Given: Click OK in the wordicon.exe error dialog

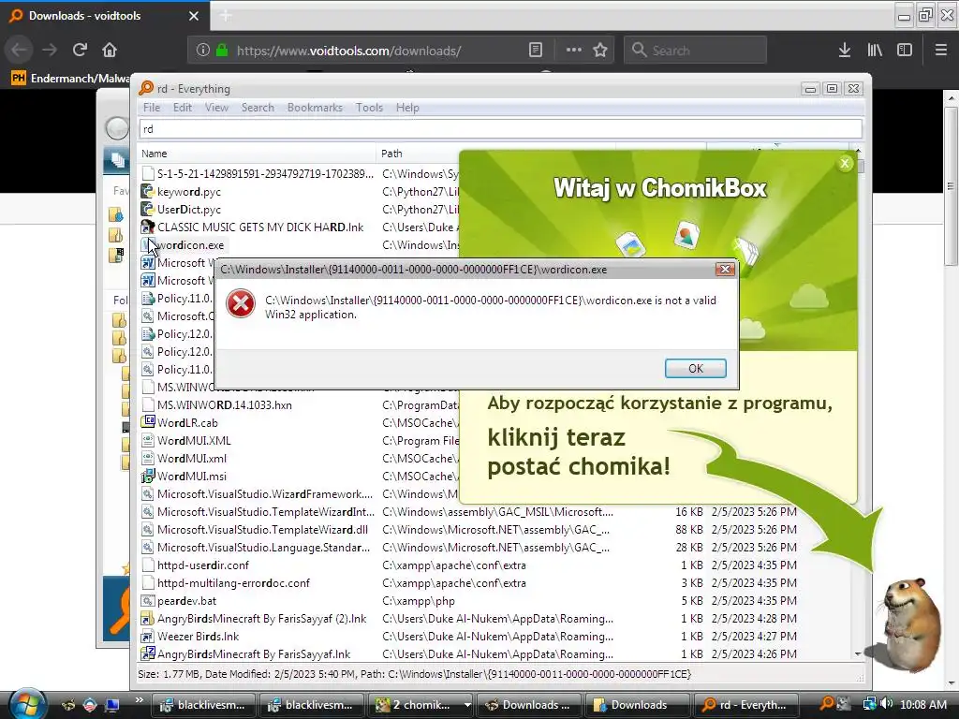Looking at the screenshot, I should (x=696, y=368).
